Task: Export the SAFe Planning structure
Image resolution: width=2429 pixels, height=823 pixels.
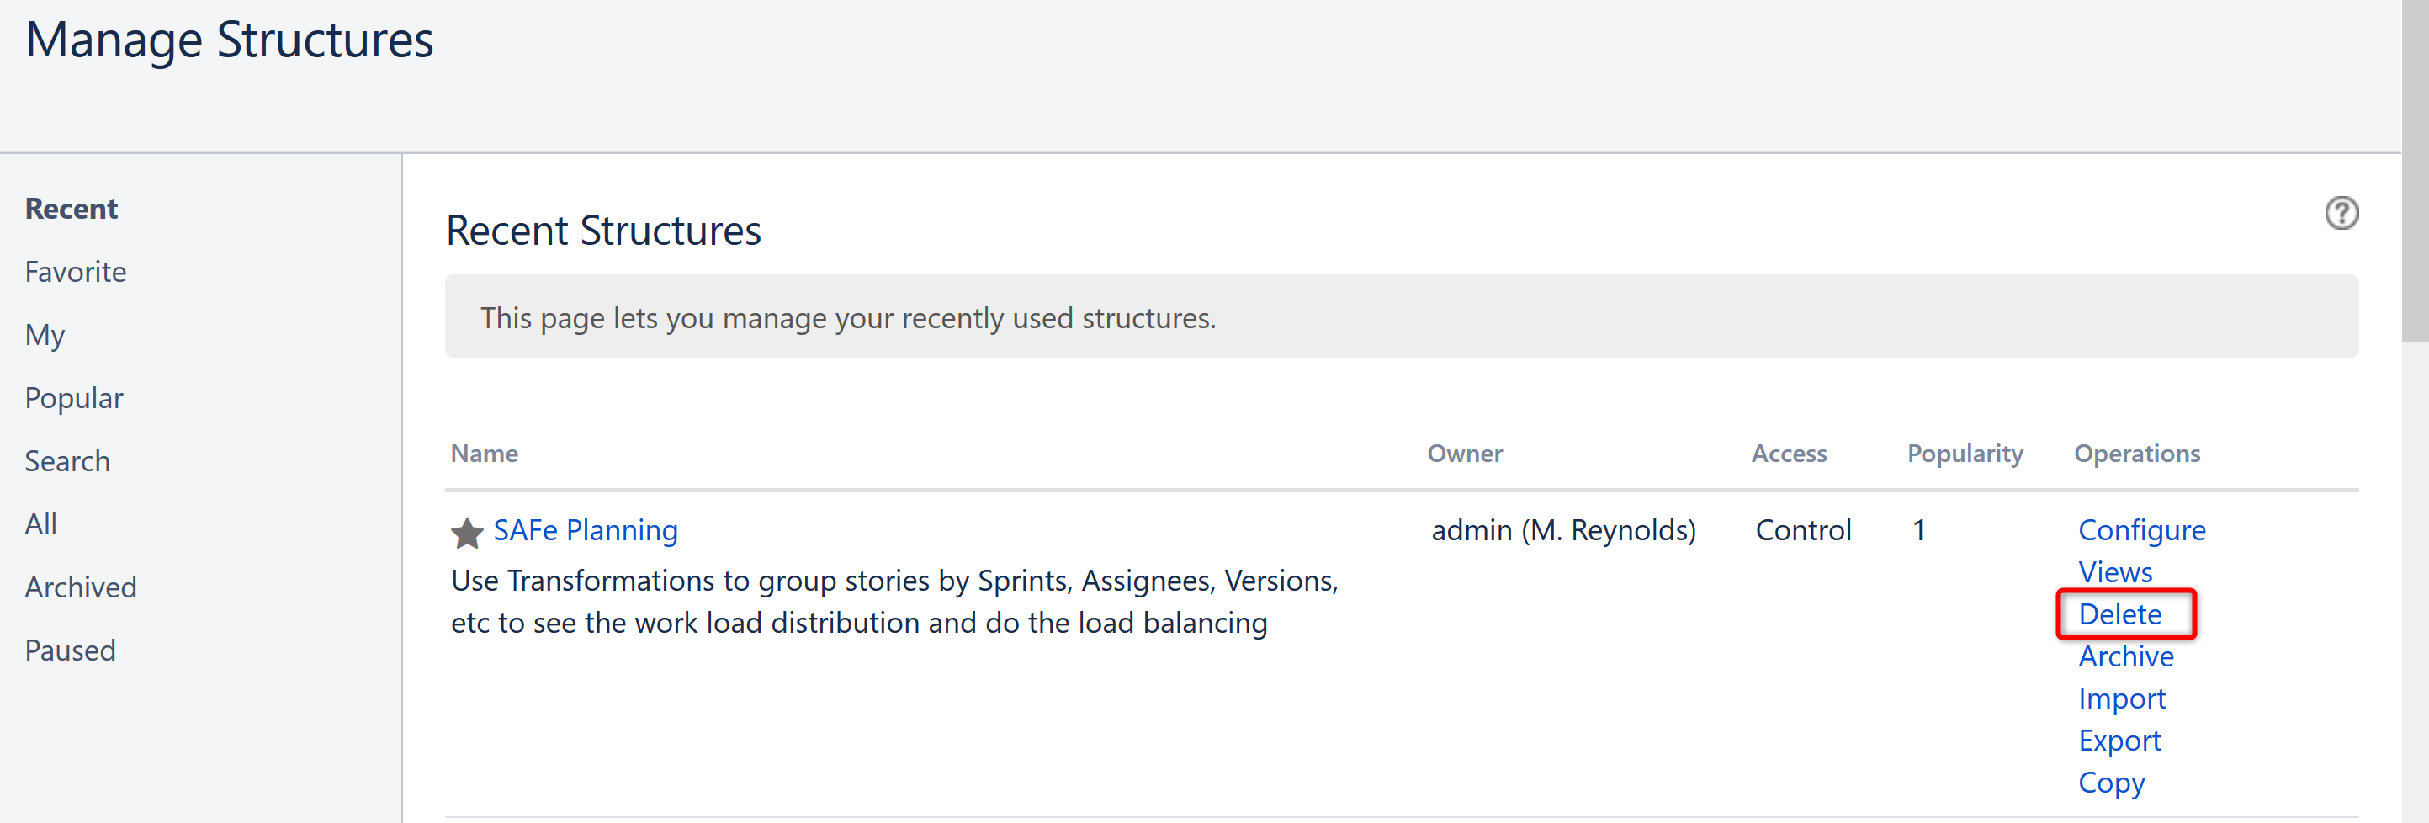Action: click(x=2119, y=739)
